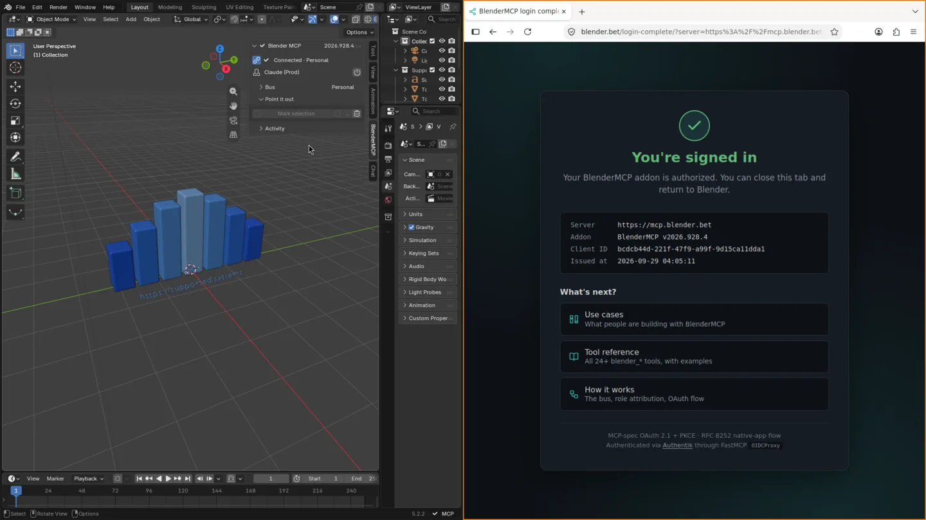Select the Rotate tool
926x520 pixels.
(x=15, y=103)
